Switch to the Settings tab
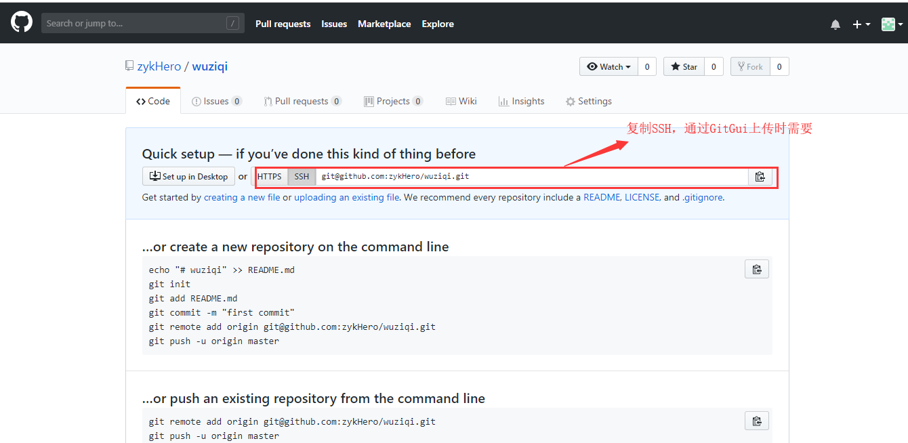 click(x=589, y=101)
